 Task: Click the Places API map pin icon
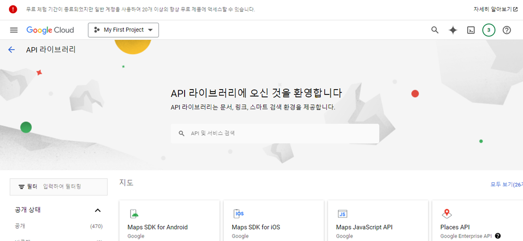click(x=447, y=214)
